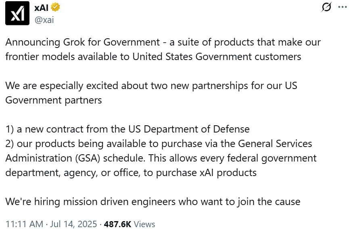Click the 'Grok for Government' phrase
This screenshot has width=349, height=232.
coord(111,42)
